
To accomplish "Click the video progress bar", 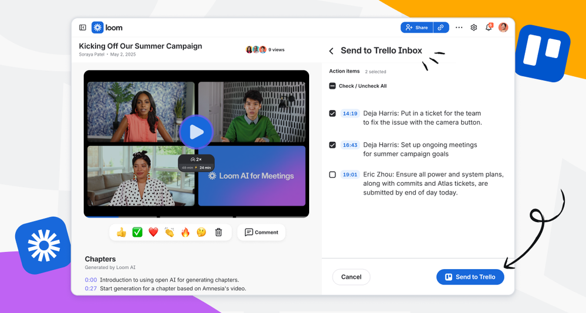I will 196,216.
